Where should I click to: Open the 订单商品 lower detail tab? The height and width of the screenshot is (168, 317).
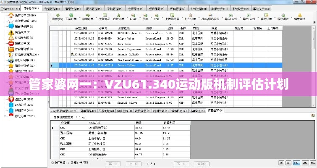pyautogui.click(x=88, y=111)
